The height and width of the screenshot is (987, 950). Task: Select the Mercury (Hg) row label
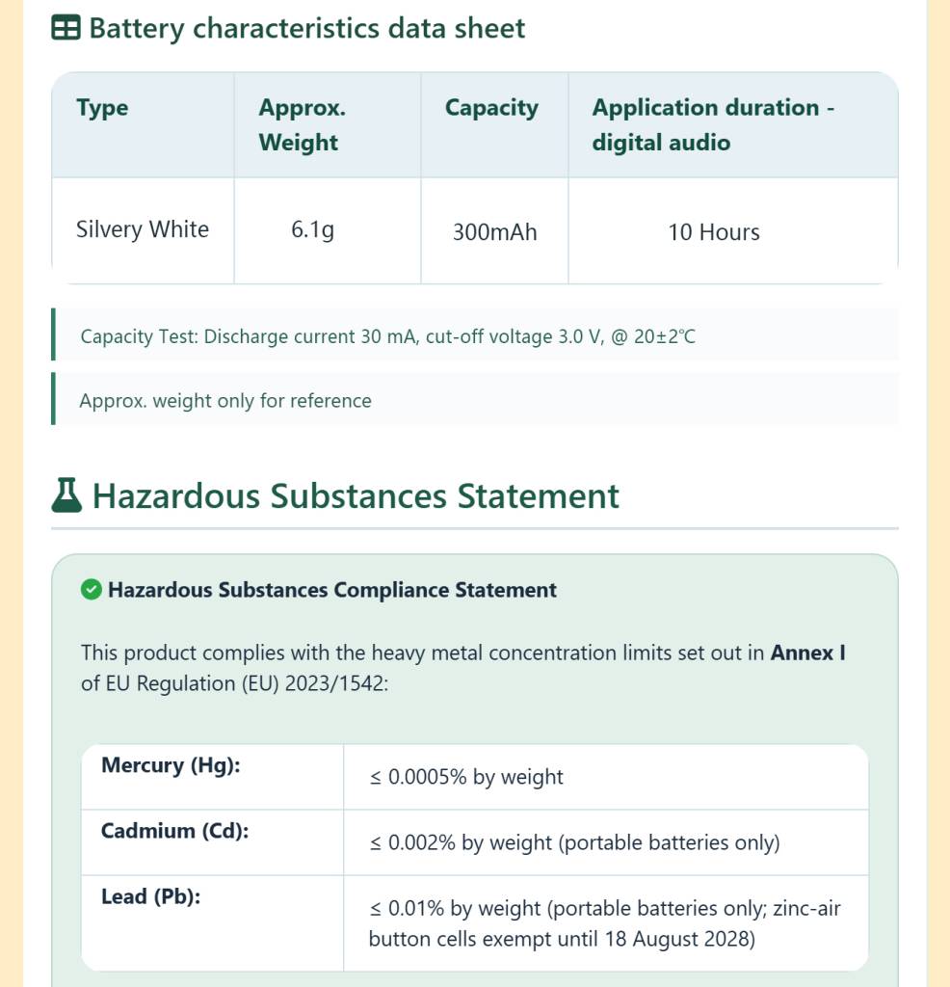click(171, 765)
